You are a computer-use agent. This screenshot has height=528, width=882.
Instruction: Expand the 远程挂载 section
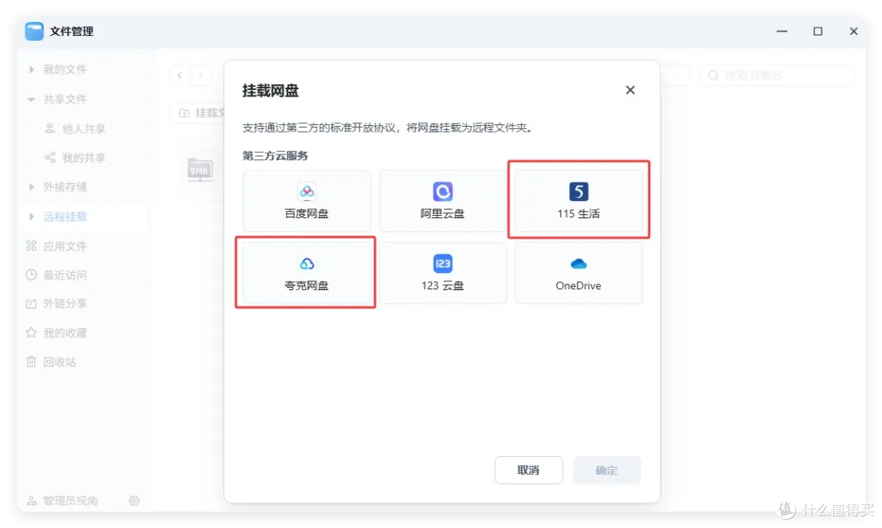point(32,217)
